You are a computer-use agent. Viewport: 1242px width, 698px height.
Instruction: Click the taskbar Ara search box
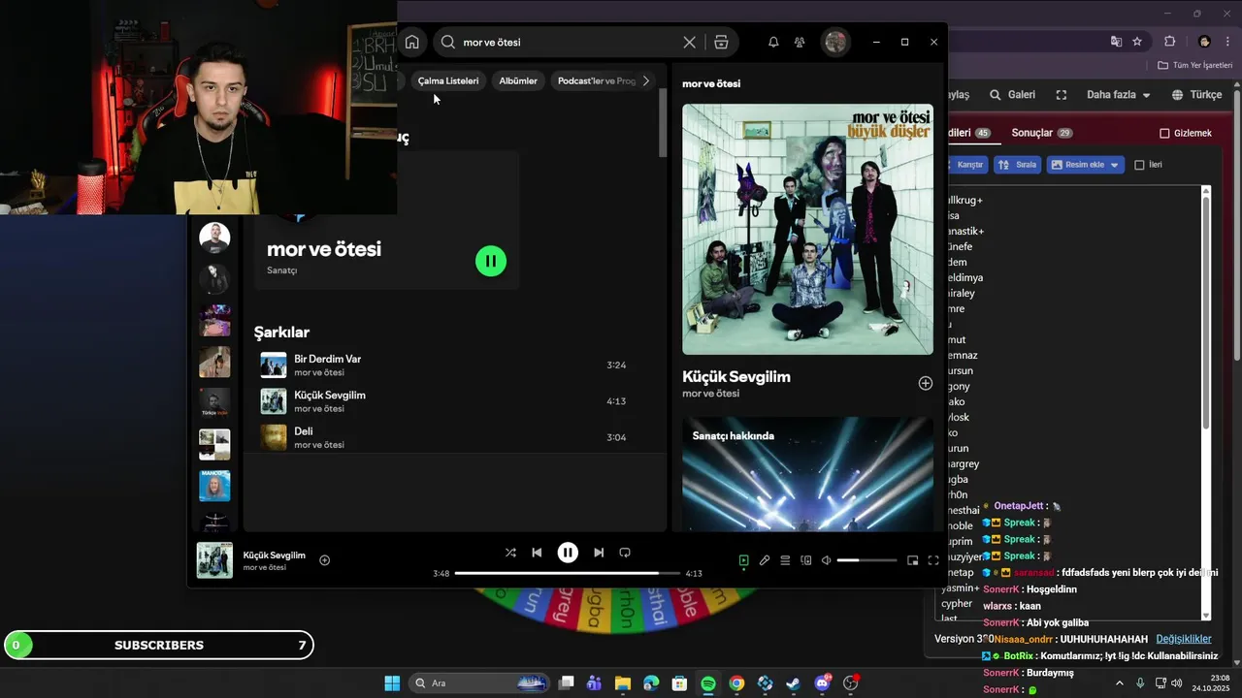[x=480, y=683]
